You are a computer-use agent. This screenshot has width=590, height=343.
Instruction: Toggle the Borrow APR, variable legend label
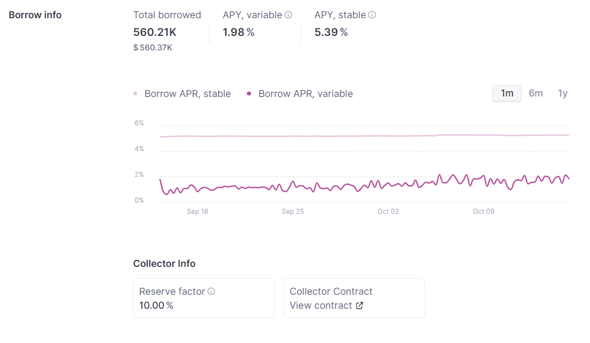click(x=305, y=93)
